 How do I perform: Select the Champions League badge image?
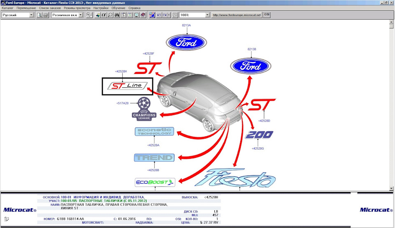tap(144, 109)
